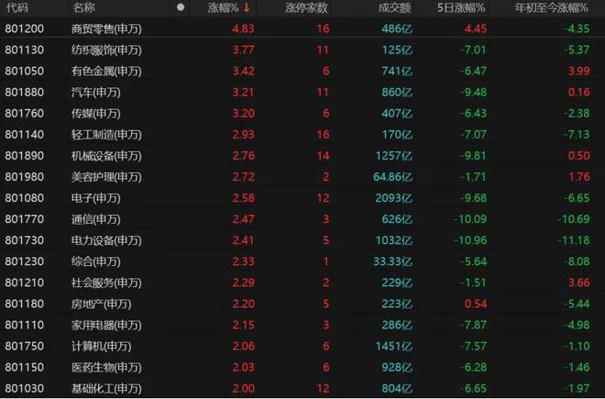Click 5-day change value 4.45

pos(476,28)
